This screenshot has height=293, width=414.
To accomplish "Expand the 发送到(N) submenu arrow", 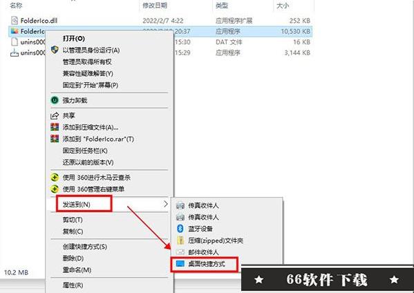I will [166, 204].
